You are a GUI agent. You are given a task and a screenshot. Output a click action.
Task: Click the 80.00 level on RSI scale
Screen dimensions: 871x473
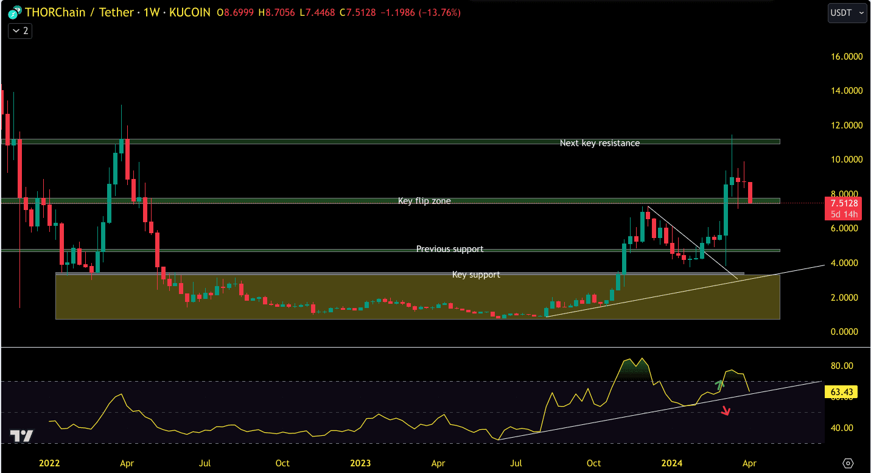[843, 366]
